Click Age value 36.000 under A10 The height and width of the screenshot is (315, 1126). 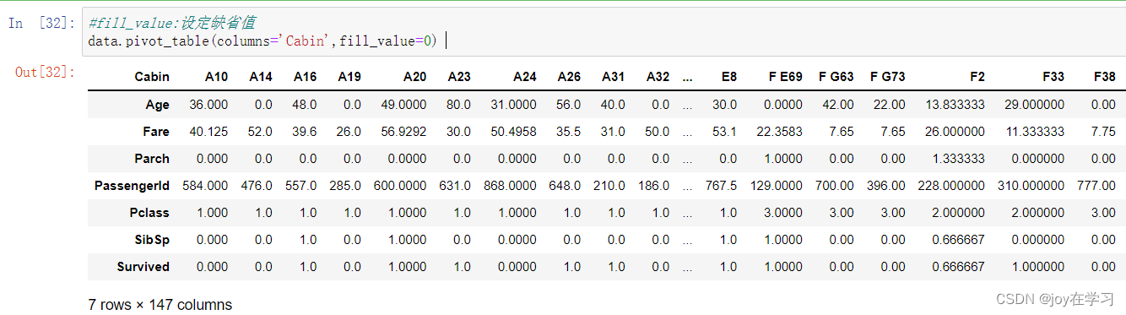click(208, 105)
